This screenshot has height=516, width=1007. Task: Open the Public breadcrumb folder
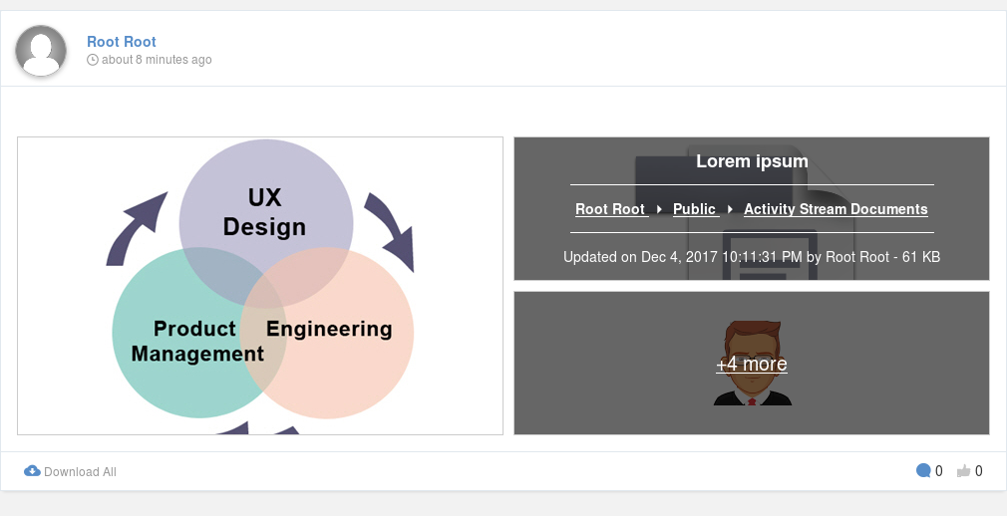coord(694,209)
